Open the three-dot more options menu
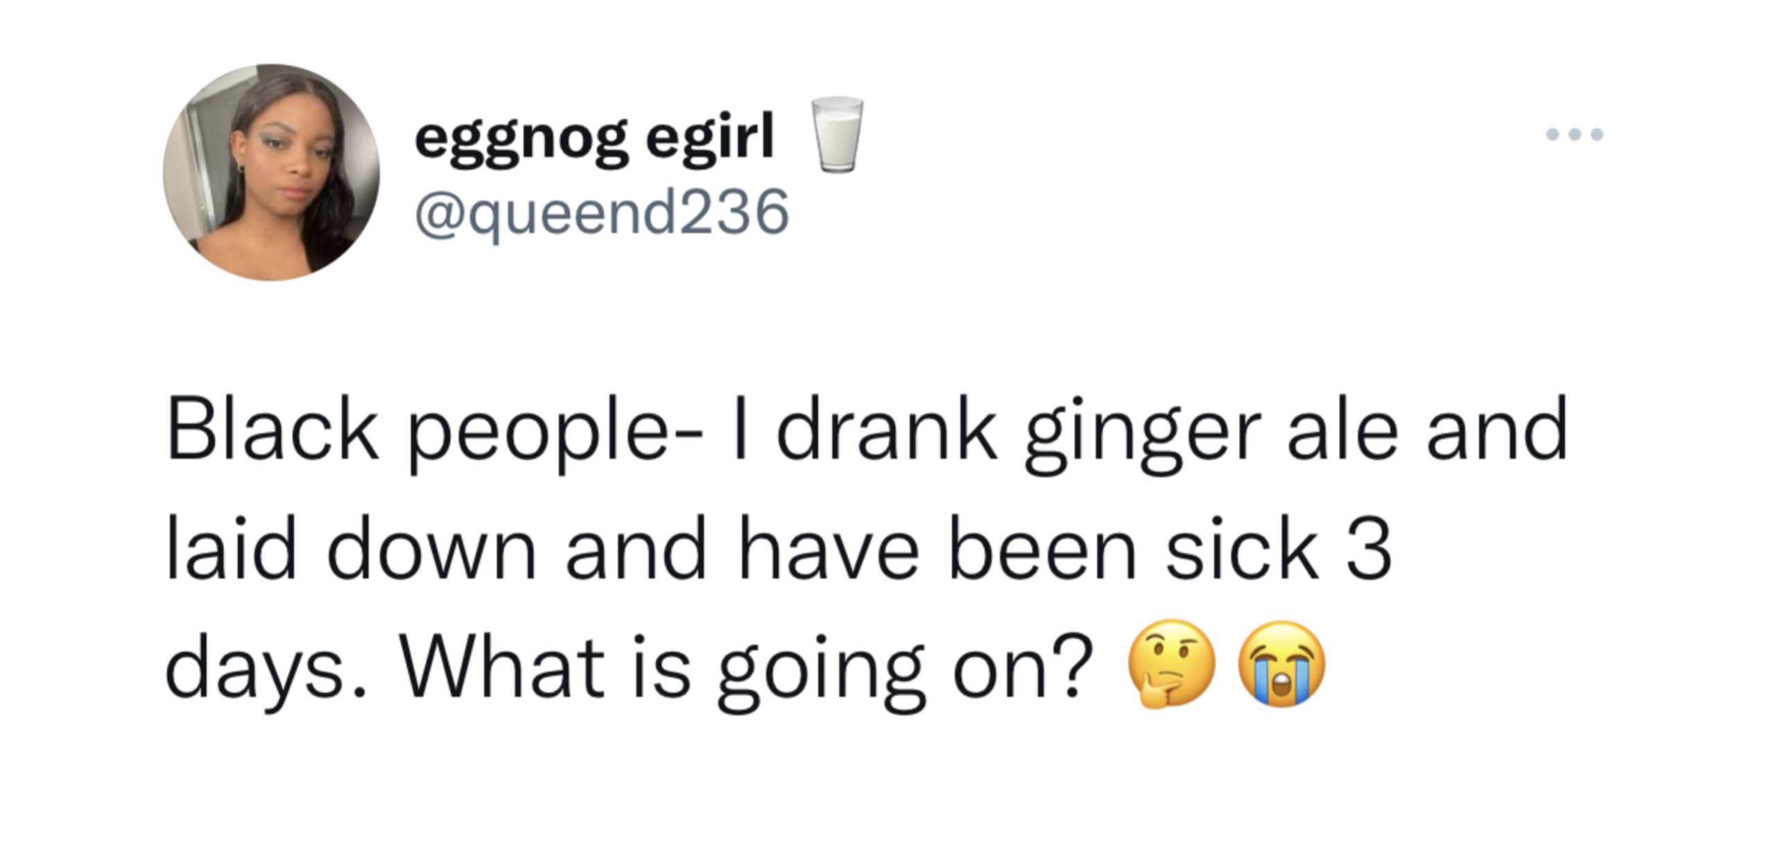 (1575, 134)
